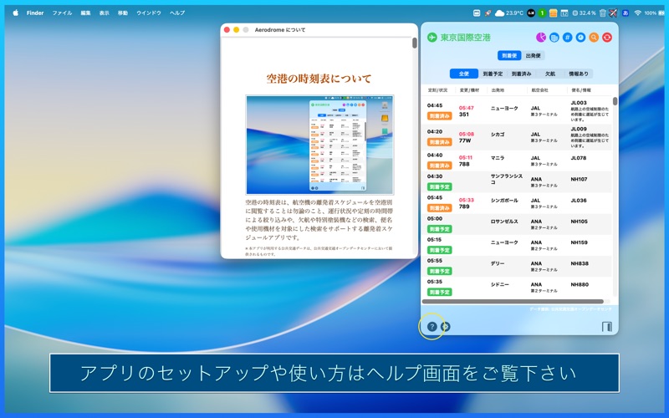The width and height of the screenshot is (669, 418).
Task: Open the ファイル menu
Action: [62, 13]
